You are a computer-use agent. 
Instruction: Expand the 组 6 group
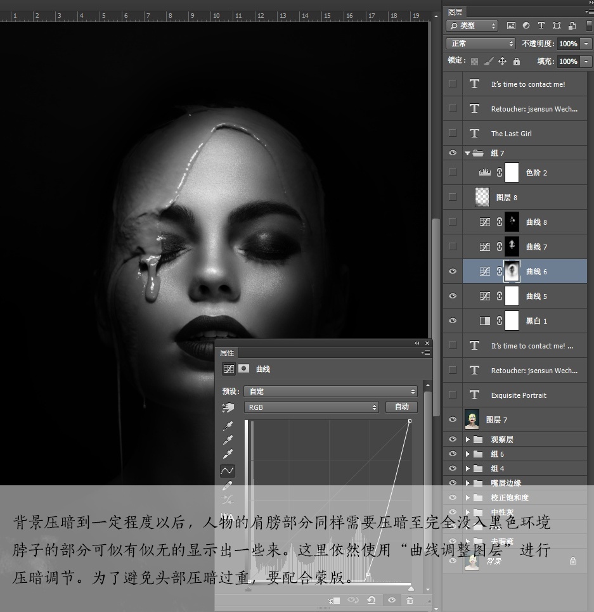[x=467, y=454]
